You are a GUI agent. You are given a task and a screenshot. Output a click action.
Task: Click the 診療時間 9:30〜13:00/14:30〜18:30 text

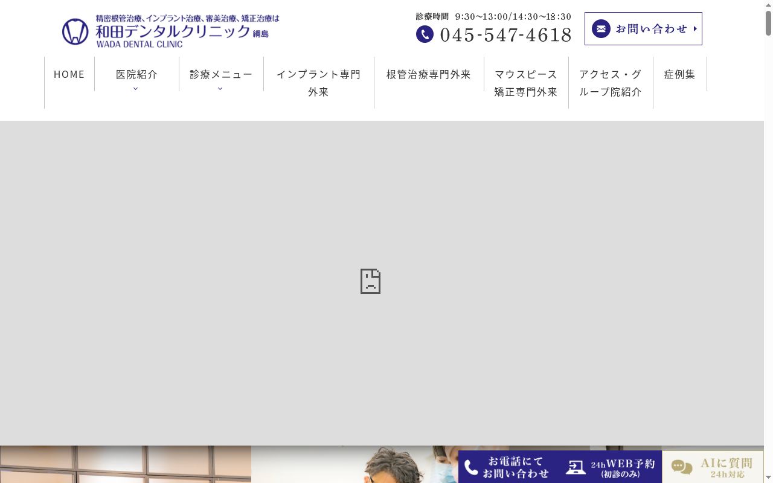pyautogui.click(x=493, y=16)
